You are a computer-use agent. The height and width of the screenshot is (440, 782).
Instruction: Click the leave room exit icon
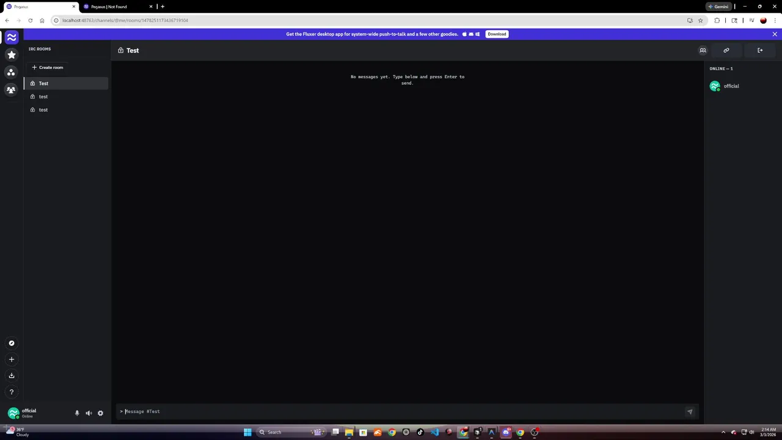[760, 50]
